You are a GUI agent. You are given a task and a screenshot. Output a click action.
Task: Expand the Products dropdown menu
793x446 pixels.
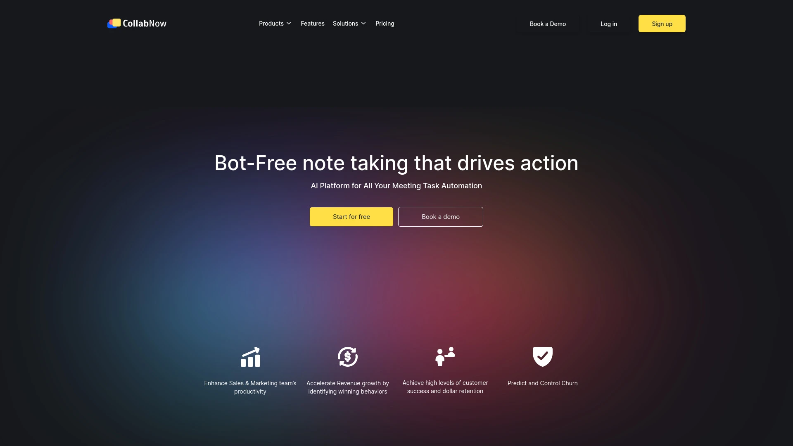tap(275, 24)
